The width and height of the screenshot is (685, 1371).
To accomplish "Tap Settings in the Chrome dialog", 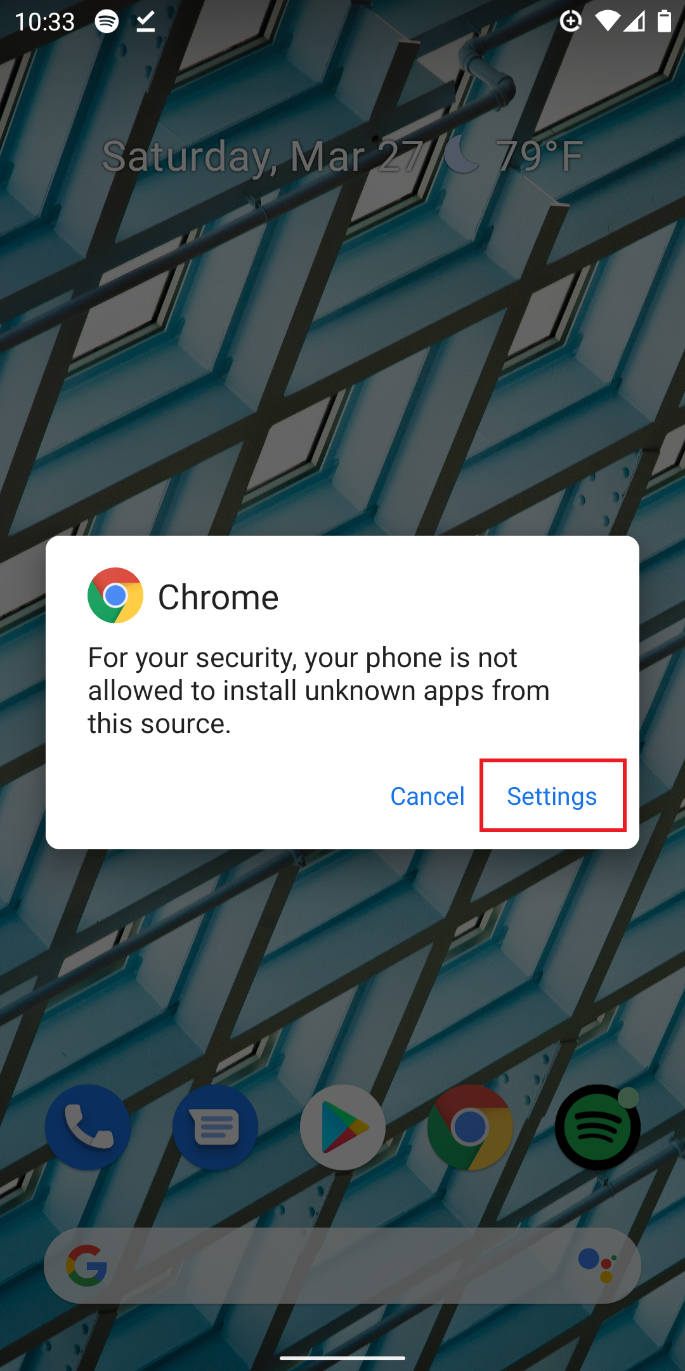I will 552,795.
